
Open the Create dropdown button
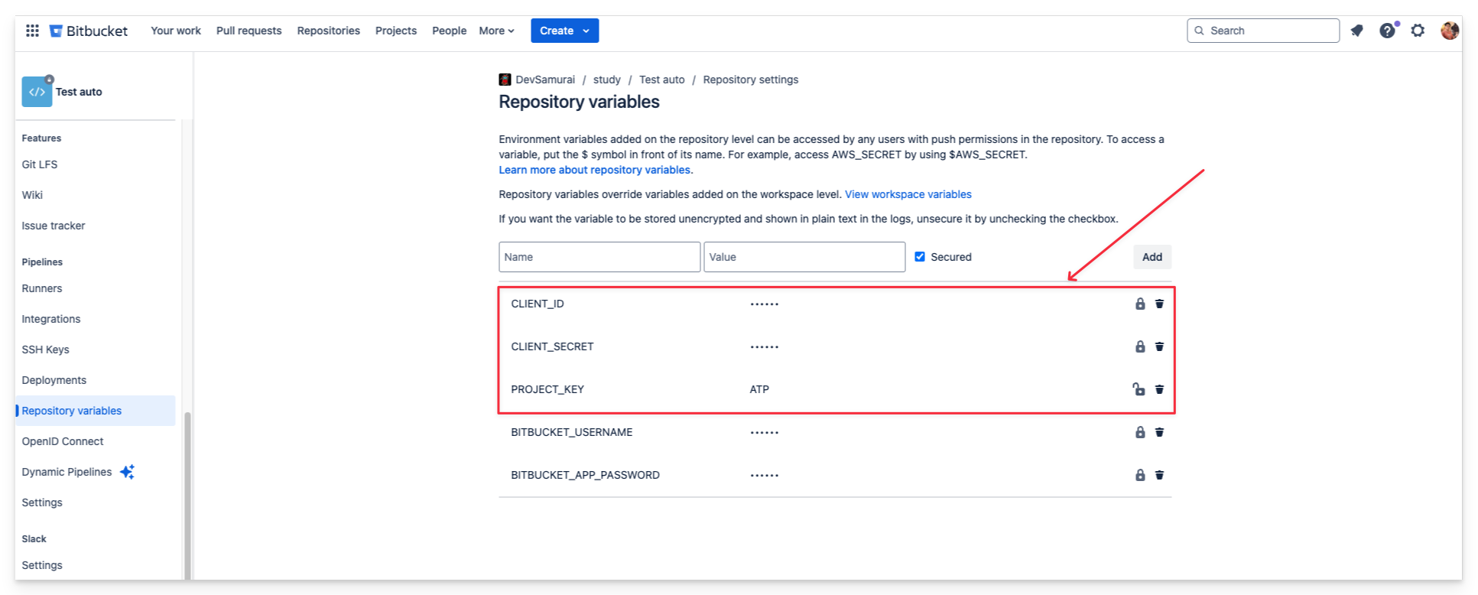pos(564,31)
